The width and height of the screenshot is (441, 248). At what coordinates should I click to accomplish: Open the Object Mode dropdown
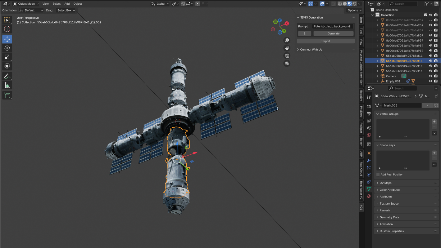(26, 4)
